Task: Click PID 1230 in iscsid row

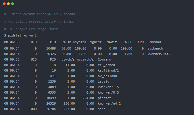Action: [x=52, y=81]
